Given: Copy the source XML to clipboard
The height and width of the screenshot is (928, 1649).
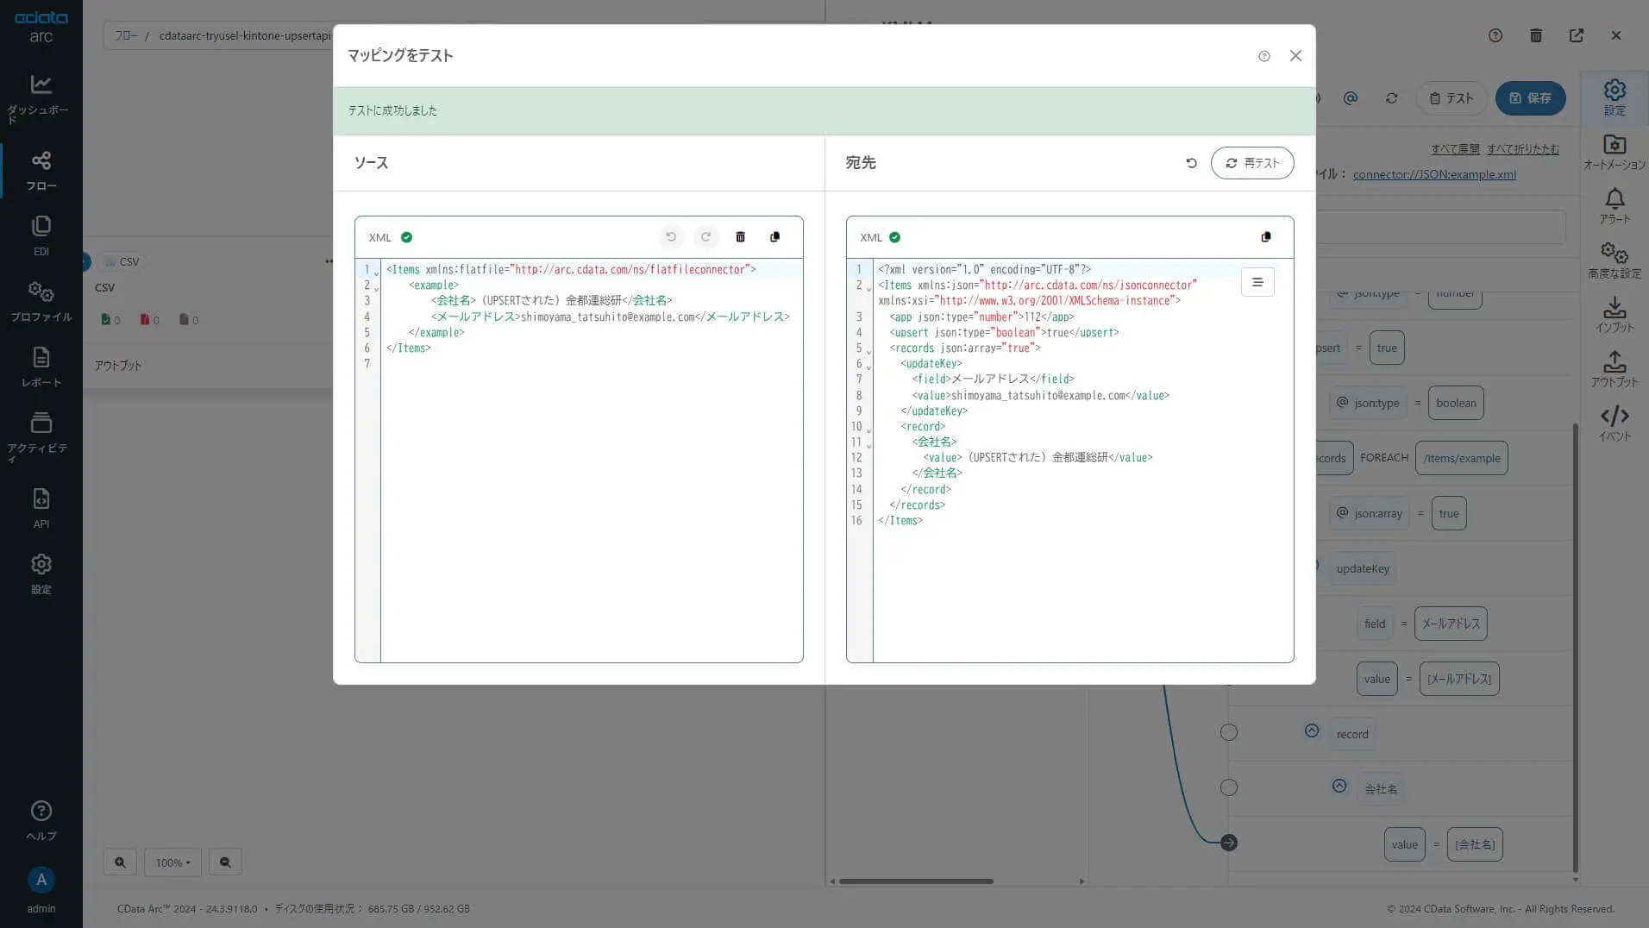Looking at the screenshot, I should pyautogui.click(x=774, y=236).
